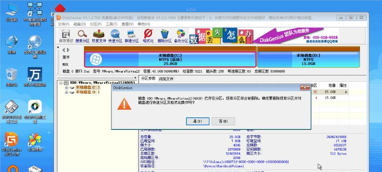
Task: Click the \Device\HarddiskVolume1 path value
Action: 224,166
